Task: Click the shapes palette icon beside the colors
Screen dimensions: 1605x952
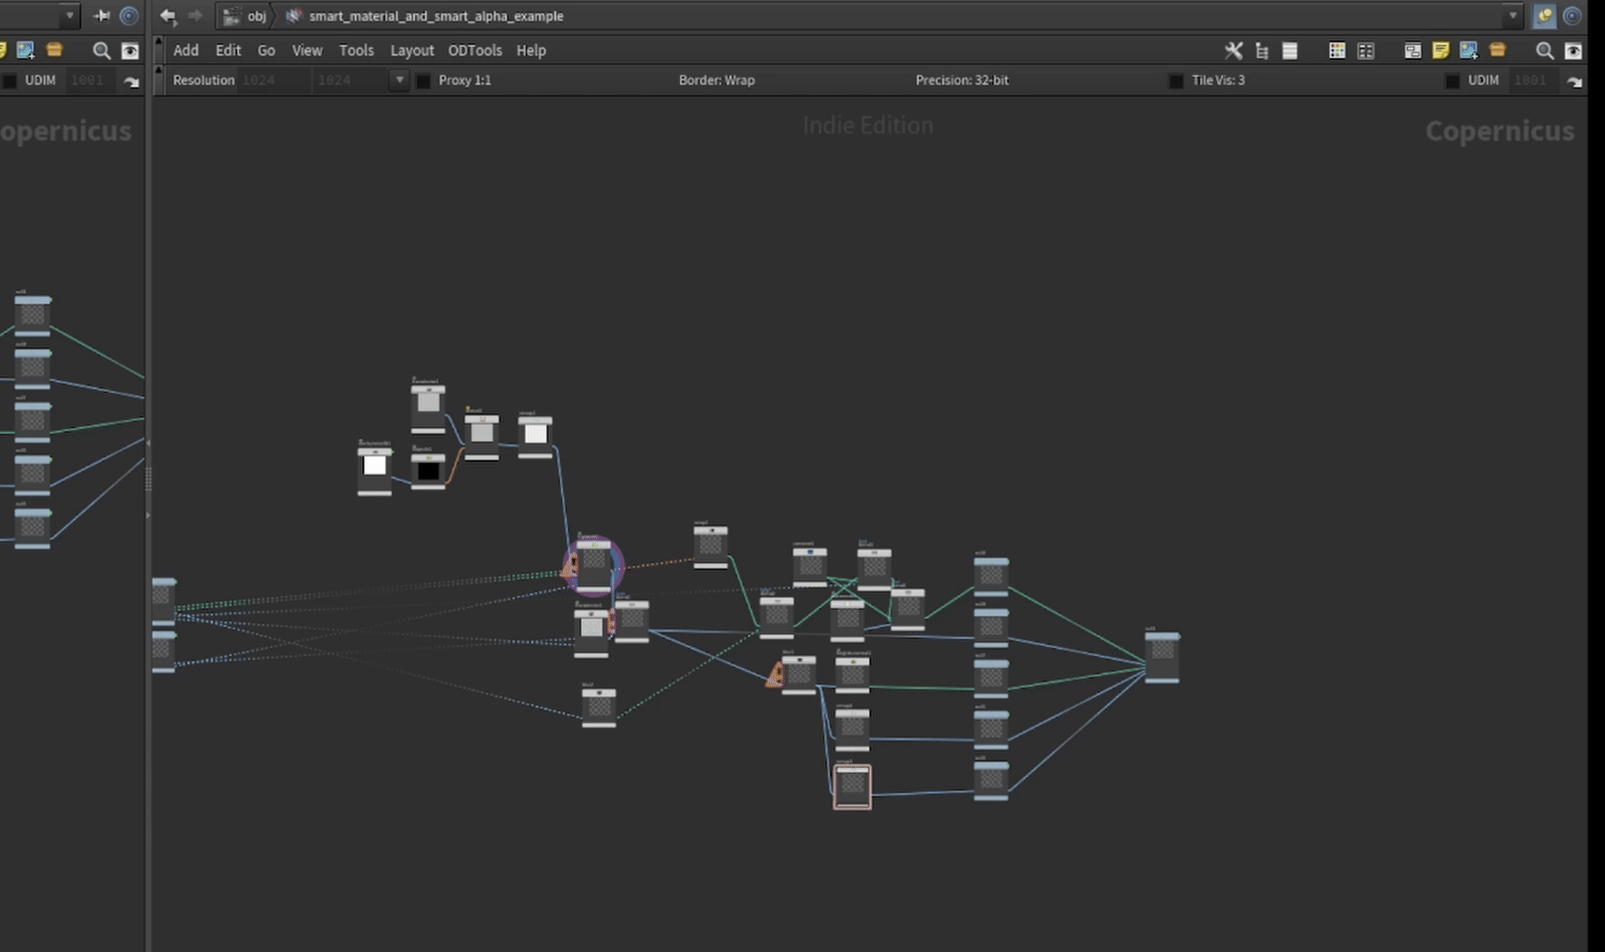Action: tap(1367, 51)
